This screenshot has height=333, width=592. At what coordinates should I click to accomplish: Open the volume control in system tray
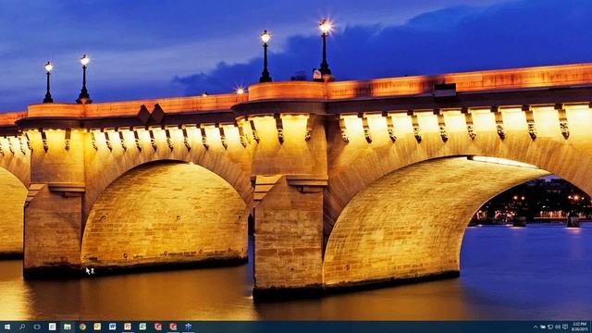click(x=558, y=327)
